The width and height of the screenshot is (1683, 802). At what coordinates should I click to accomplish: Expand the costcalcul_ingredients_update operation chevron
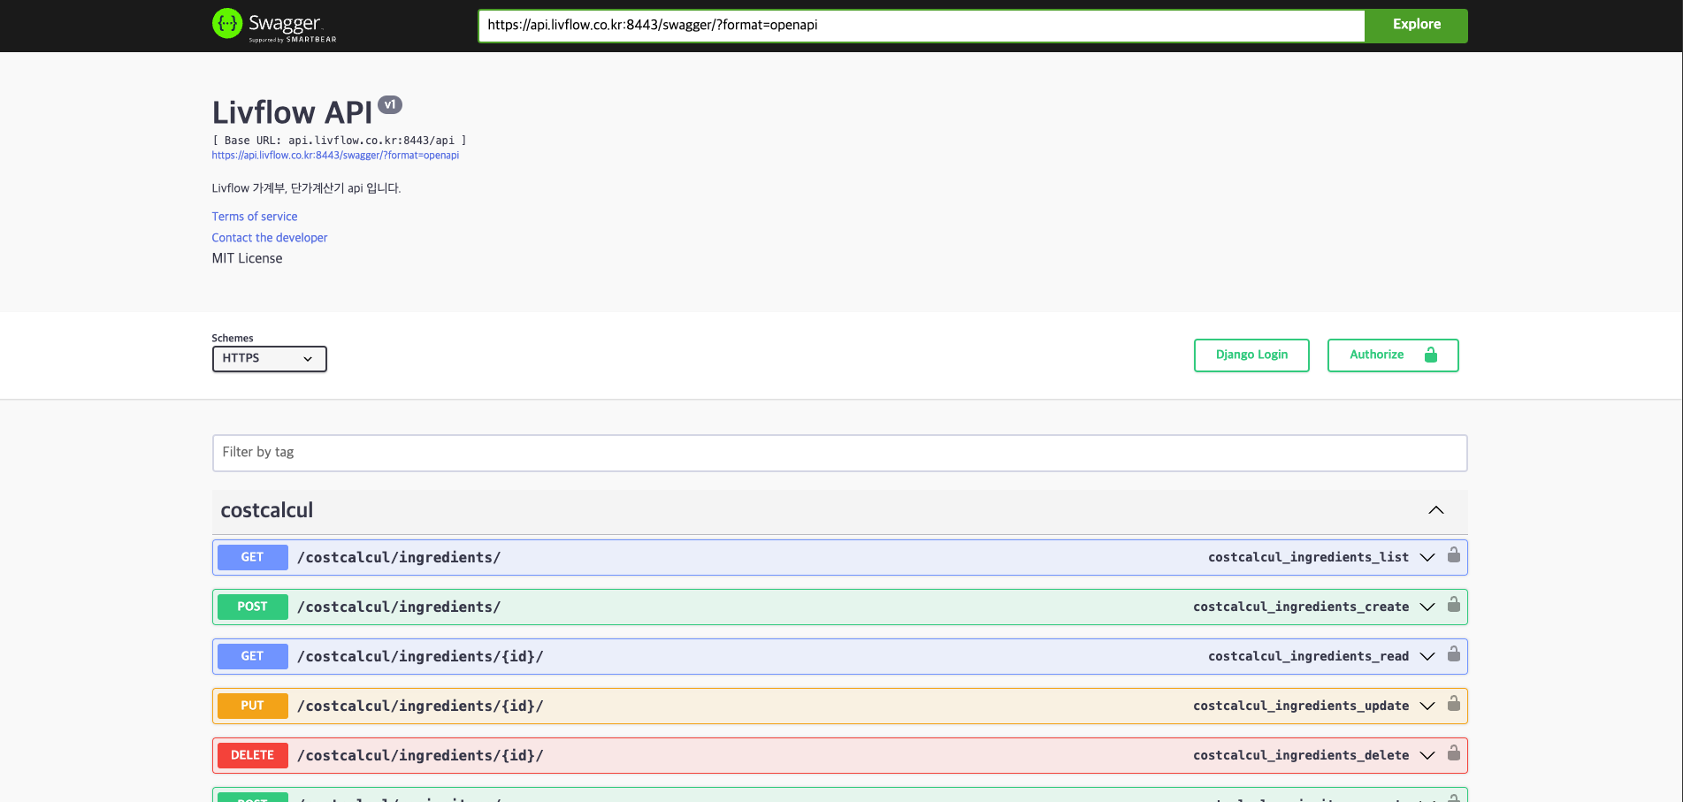coord(1427,706)
